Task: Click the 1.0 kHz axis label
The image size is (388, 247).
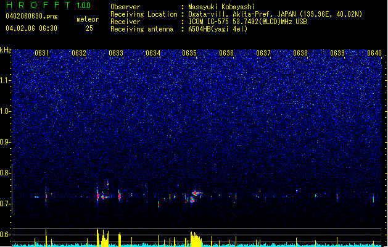Action: 6,111
